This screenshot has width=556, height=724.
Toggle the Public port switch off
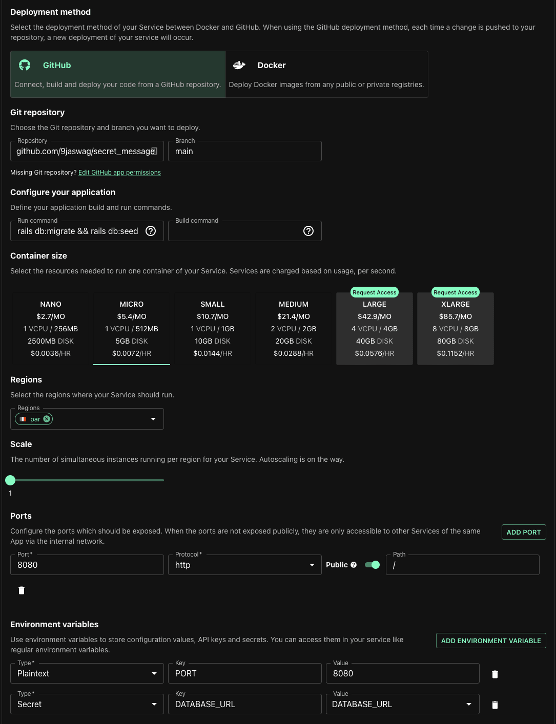click(x=372, y=565)
